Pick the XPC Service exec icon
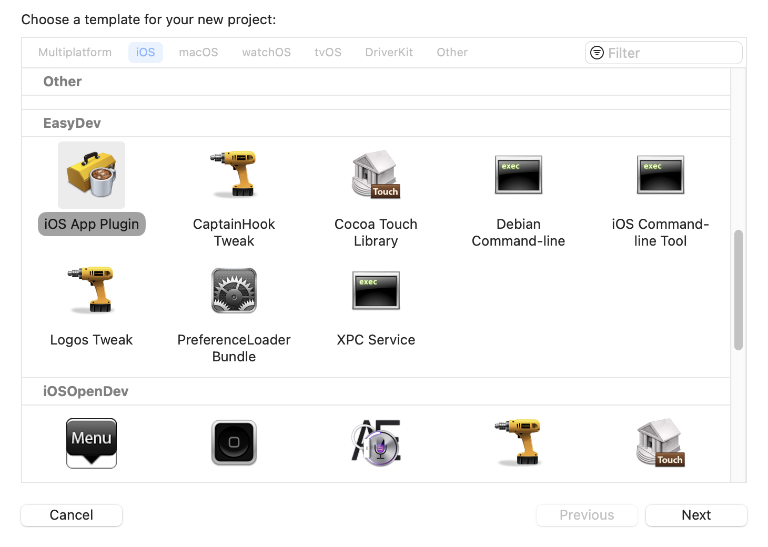 click(x=376, y=290)
